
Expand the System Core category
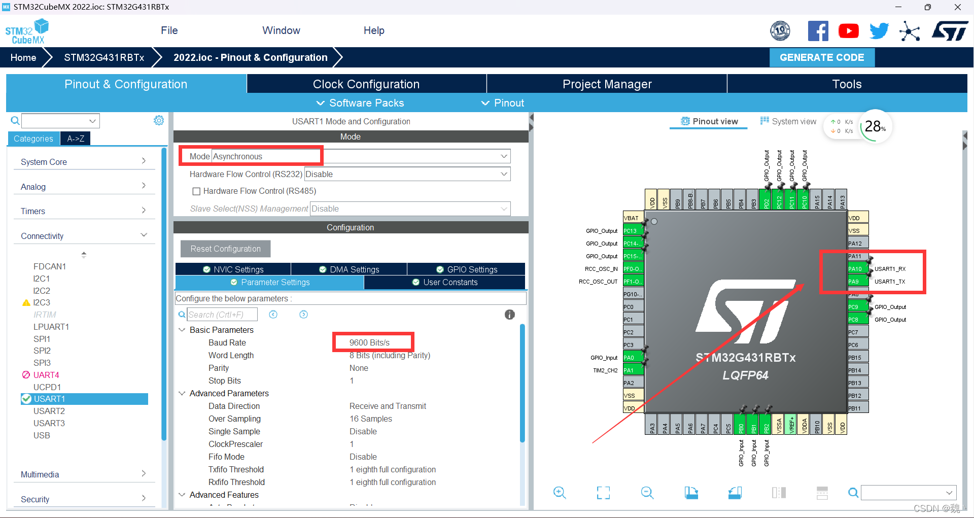[x=84, y=162]
